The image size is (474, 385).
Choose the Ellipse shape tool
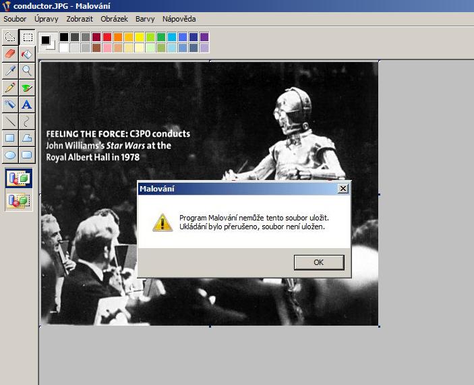point(10,155)
